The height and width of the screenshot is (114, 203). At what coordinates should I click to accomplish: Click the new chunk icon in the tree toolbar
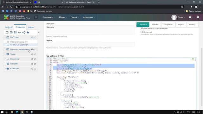(15, 32)
